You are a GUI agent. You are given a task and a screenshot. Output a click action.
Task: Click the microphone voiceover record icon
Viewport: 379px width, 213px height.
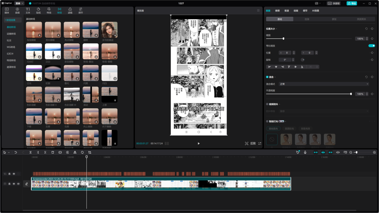[305, 152]
